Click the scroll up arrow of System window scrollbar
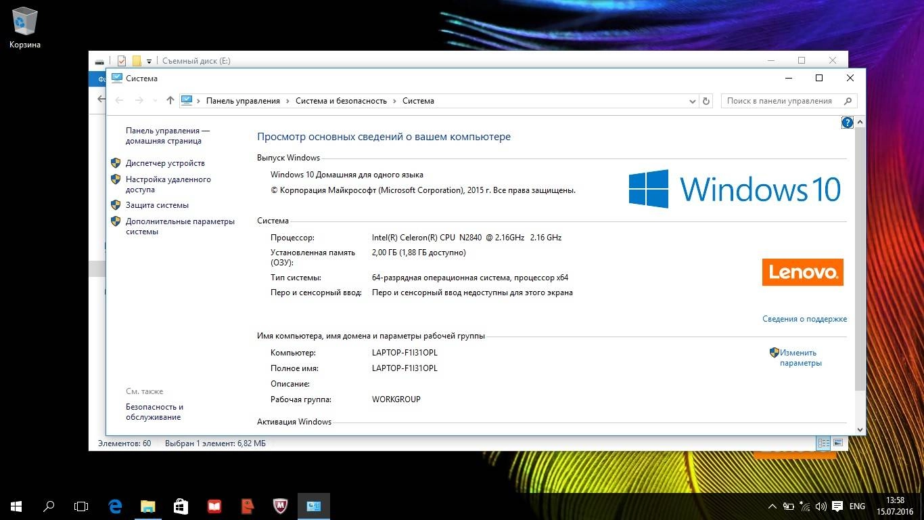Screen dimensions: 924x520 tap(860, 123)
